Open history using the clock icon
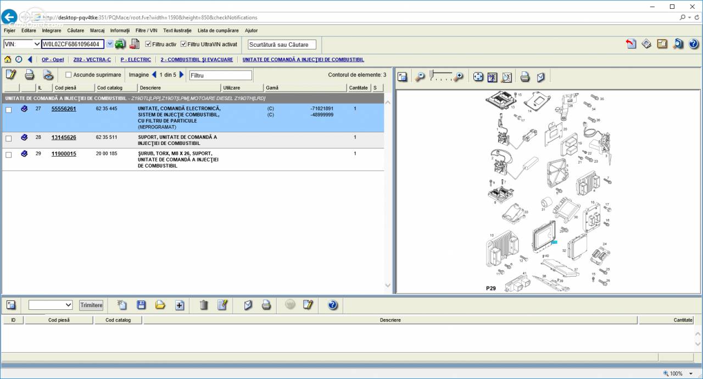703x379 pixels. [x=19, y=59]
